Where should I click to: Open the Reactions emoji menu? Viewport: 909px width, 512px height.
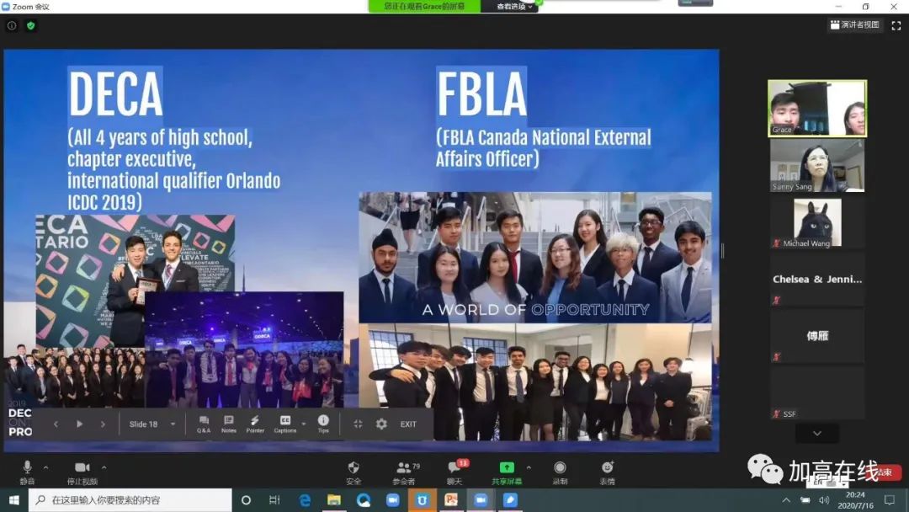pyautogui.click(x=607, y=472)
